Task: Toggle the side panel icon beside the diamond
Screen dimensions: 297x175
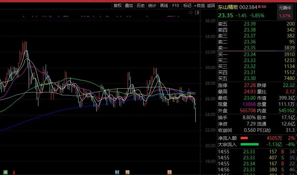Action: 197,13
